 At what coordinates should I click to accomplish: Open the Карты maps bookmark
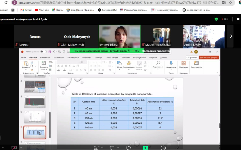[58, 10]
